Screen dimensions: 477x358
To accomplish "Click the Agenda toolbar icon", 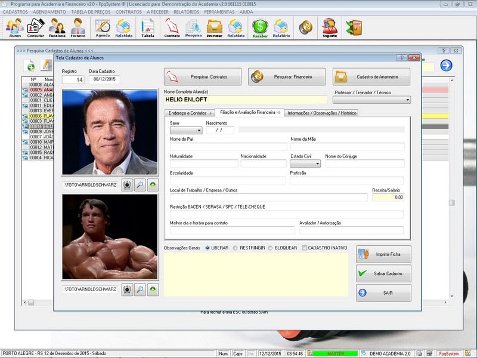I will [103, 27].
